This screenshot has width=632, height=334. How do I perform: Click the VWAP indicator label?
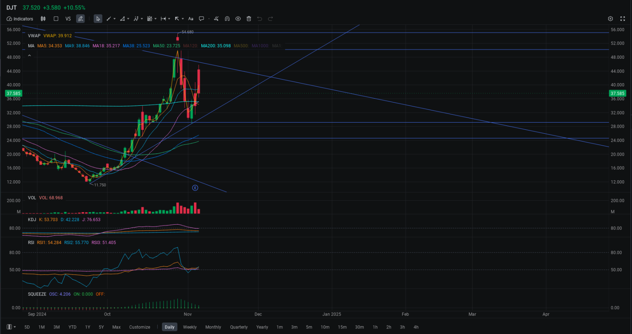[34, 35]
